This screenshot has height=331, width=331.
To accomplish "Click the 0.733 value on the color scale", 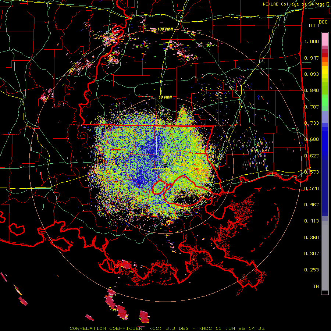I will pyautogui.click(x=312, y=123).
